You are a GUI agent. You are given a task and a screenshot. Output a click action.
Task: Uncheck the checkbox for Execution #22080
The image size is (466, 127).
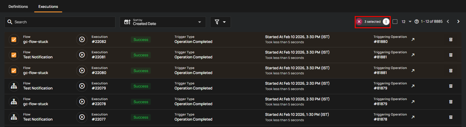(14, 71)
